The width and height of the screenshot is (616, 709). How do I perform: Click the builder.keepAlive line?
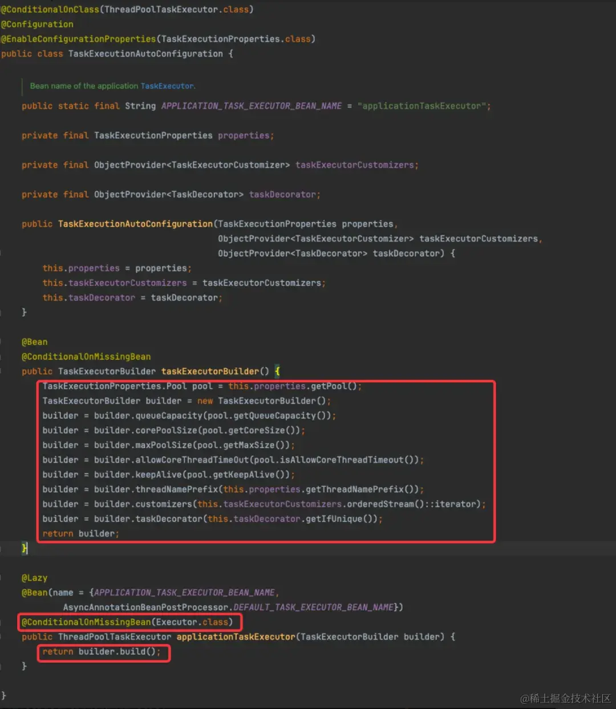pos(169,475)
